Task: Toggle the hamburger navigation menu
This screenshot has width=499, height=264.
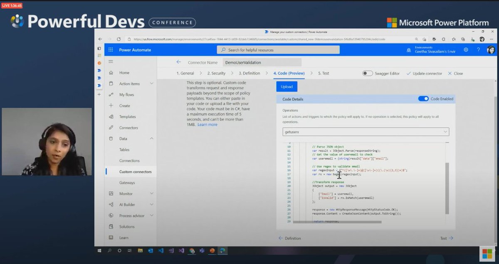Action: pyautogui.click(x=111, y=61)
